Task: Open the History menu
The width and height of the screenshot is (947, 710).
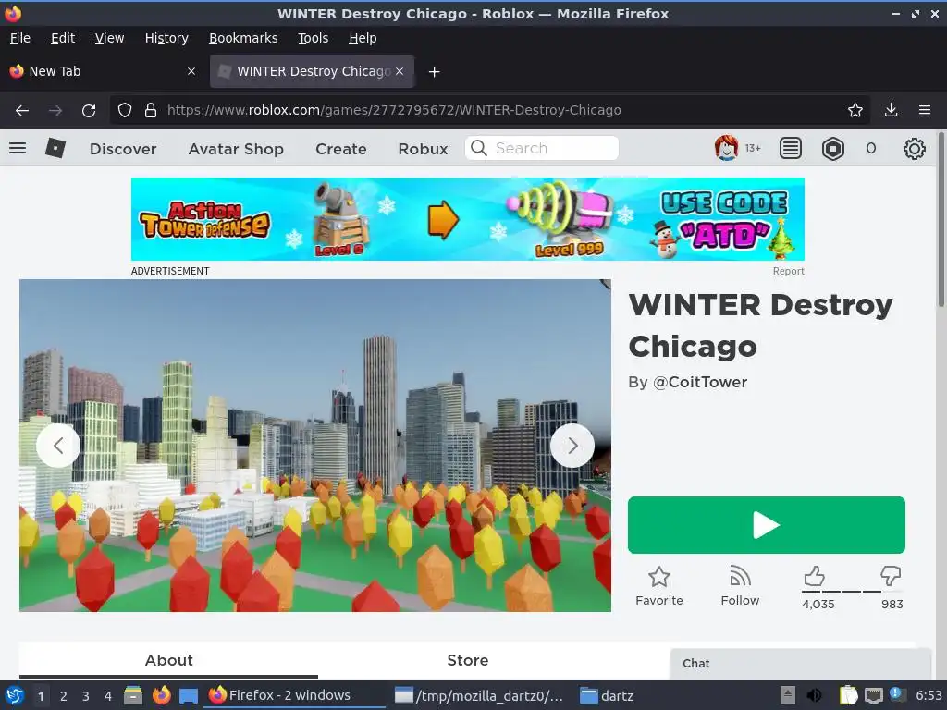Action: pyautogui.click(x=166, y=38)
